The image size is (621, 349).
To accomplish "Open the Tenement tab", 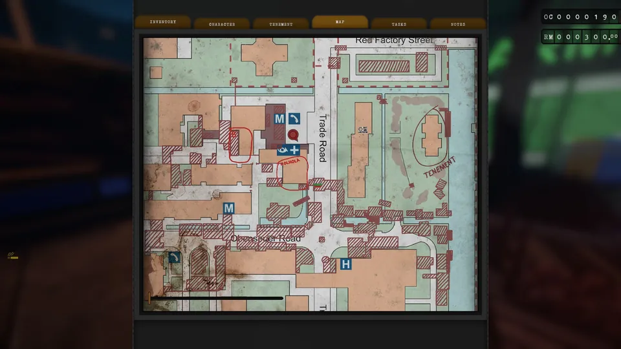I will click(x=281, y=24).
